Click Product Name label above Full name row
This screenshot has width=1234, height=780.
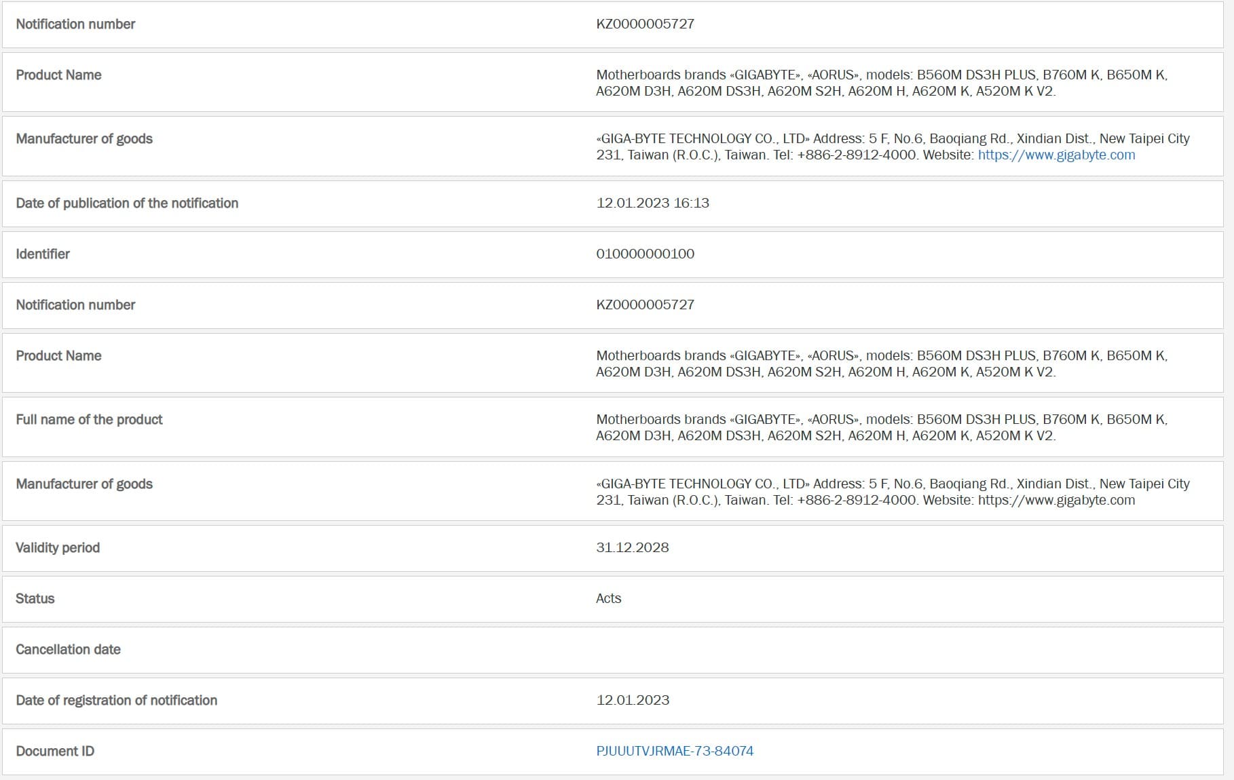point(58,355)
